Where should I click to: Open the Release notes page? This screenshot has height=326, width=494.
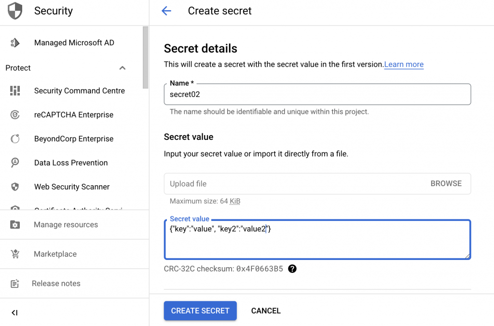(x=55, y=284)
